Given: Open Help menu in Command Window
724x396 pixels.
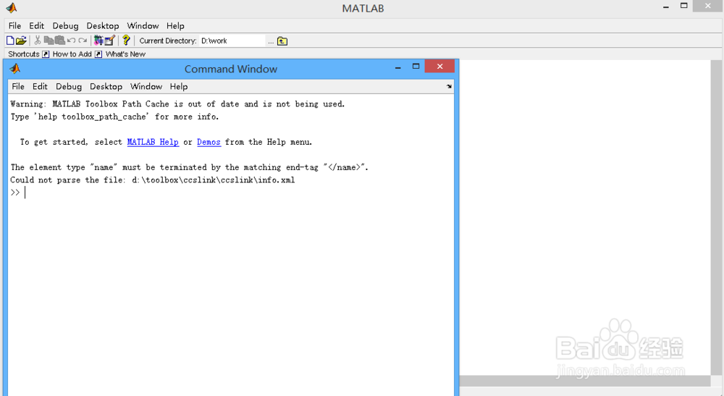Looking at the screenshot, I should pos(179,86).
